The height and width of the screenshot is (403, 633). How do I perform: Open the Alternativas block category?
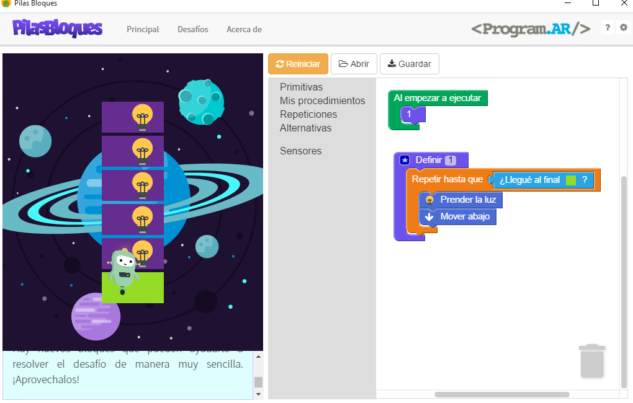point(305,128)
